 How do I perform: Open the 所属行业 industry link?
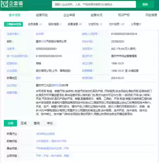pos(45,134)
